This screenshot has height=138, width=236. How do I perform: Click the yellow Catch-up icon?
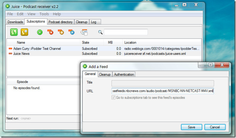(25, 32)
